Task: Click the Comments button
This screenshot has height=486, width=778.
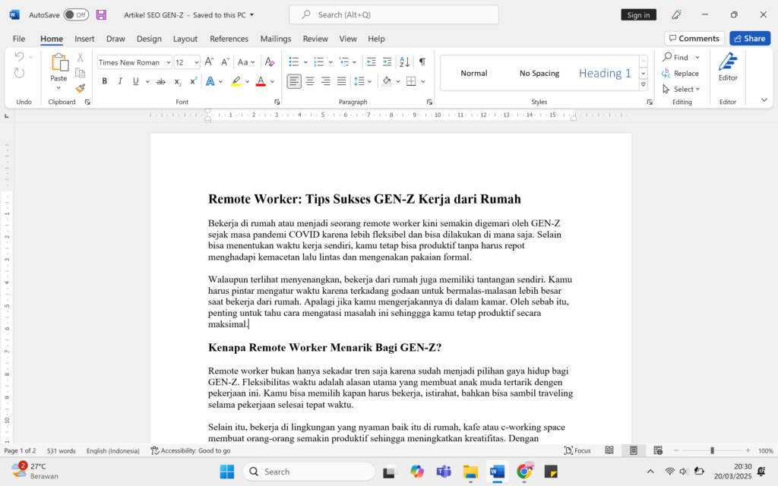Action: click(x=694, y=39)
